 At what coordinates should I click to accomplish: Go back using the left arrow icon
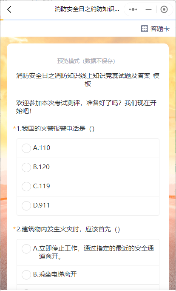coord(9,9)
